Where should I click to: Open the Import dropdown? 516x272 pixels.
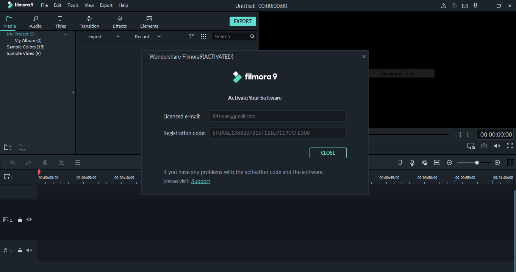tap(104, 36)
